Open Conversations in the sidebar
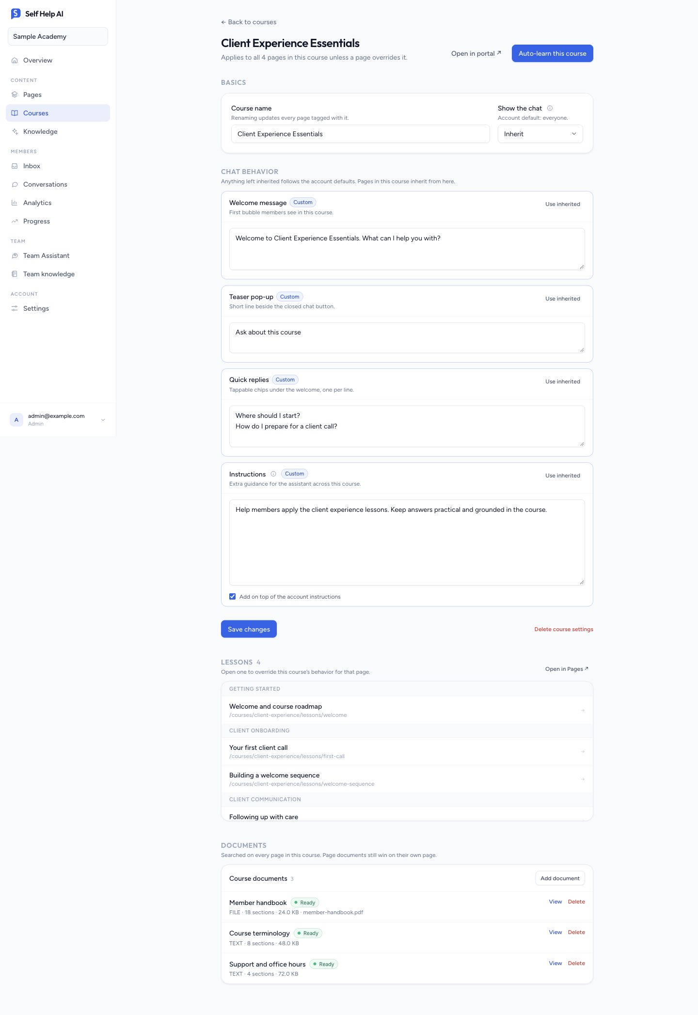698x1015 pixels. (58, 185)
